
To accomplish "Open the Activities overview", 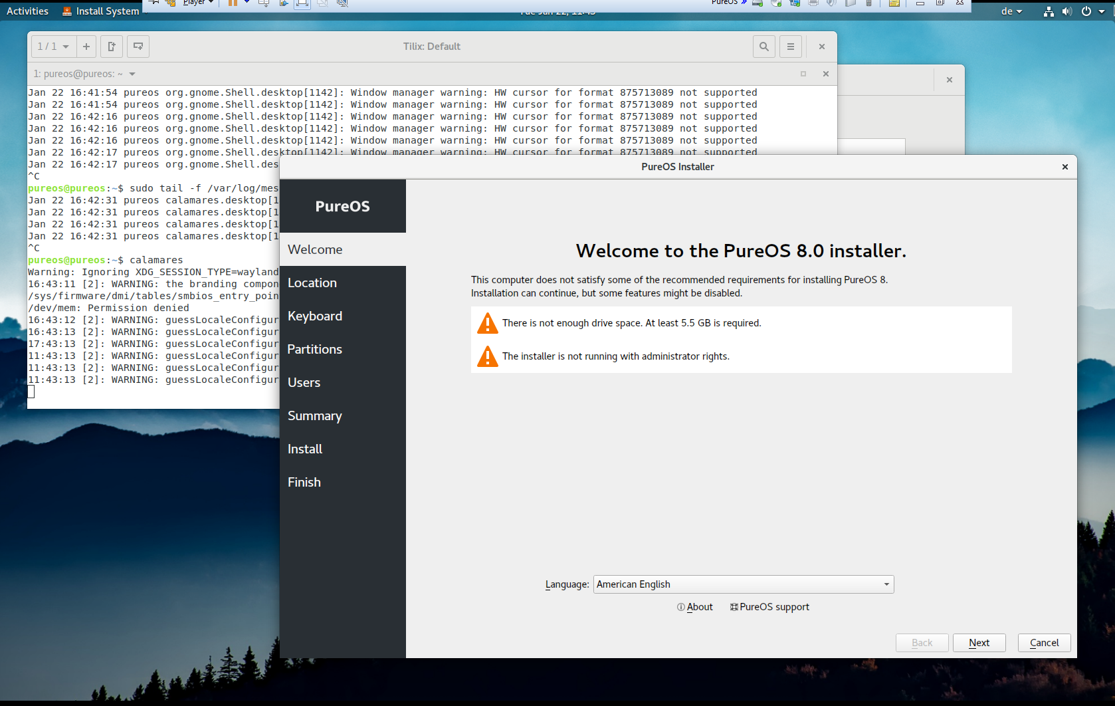I will [27, 11].
